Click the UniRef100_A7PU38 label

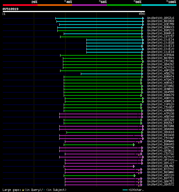point(161,114)
